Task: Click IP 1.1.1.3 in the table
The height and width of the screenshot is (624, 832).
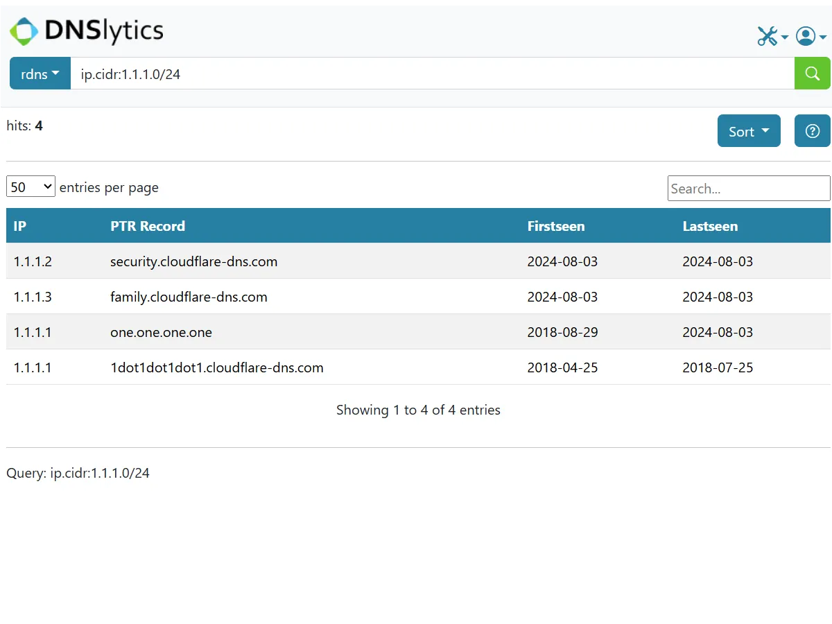Action: (33, 297)
